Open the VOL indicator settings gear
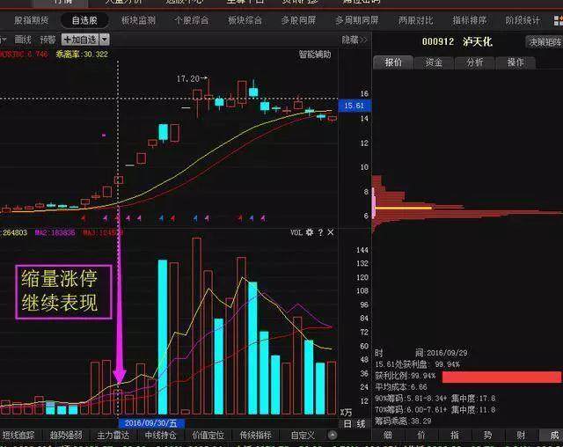The width and height of the screenshot is (563, 447). click(309, 232)
